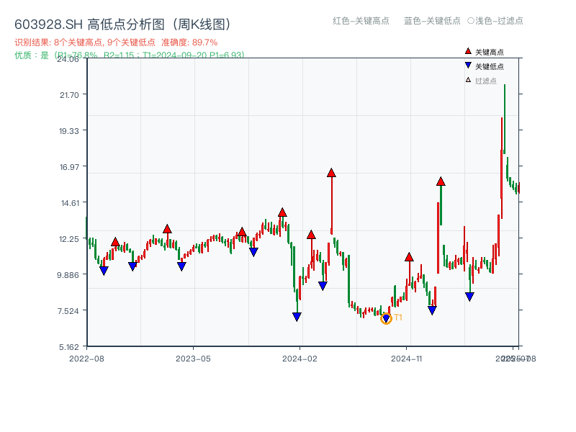This screenshot has height=432, width=576.
Task: Select the orange-circled T1 key low marker
Action: 386,318
